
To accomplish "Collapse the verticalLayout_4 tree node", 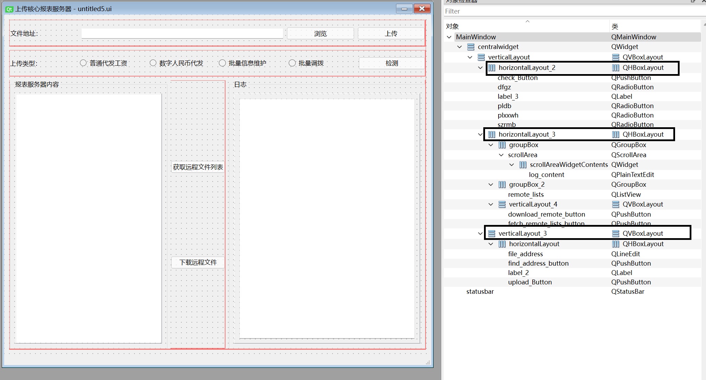I will [x=491, y=204].
